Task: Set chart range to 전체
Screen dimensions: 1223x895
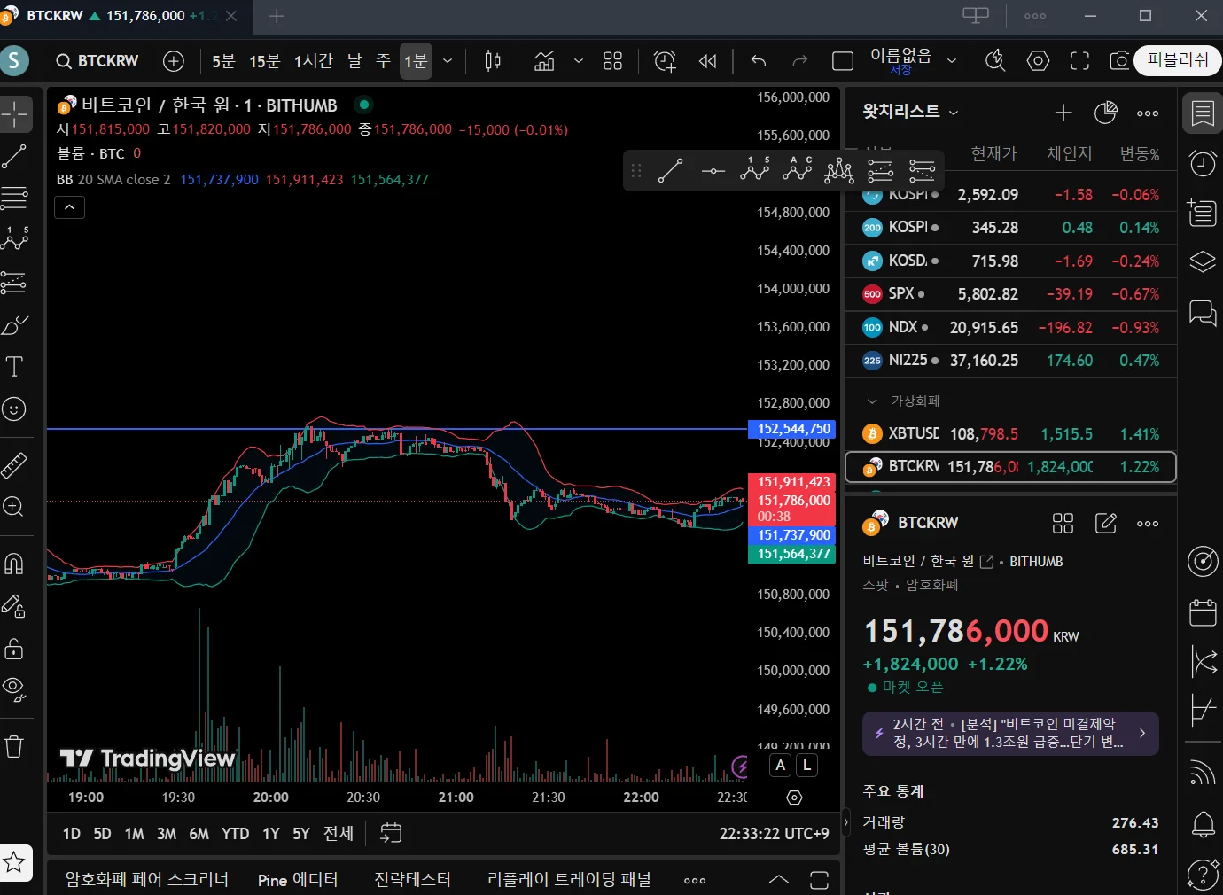Action: pos(339,834)
